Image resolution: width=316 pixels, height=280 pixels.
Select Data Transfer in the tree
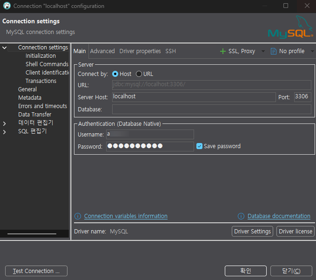[34, 115]
